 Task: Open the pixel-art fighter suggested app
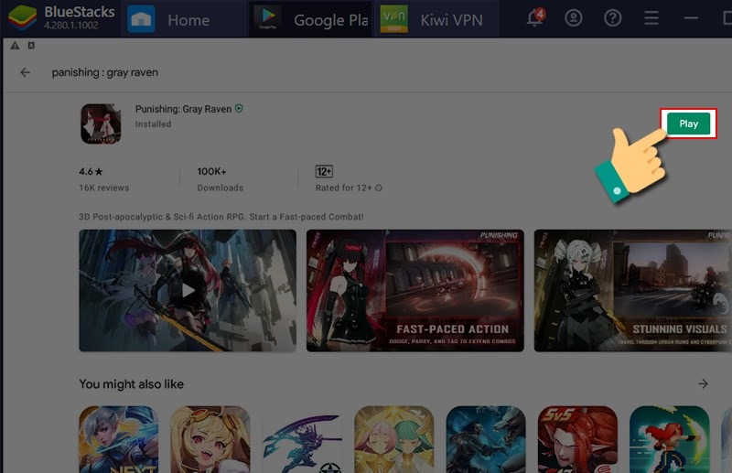(670, 439)
